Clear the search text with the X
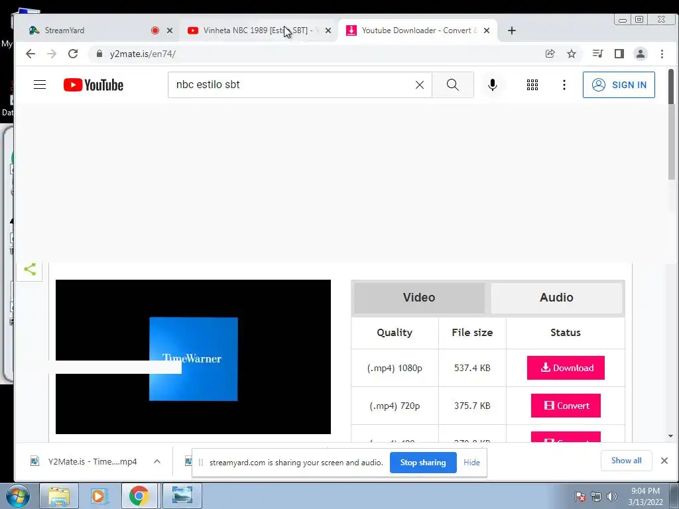 click(420, 85)
